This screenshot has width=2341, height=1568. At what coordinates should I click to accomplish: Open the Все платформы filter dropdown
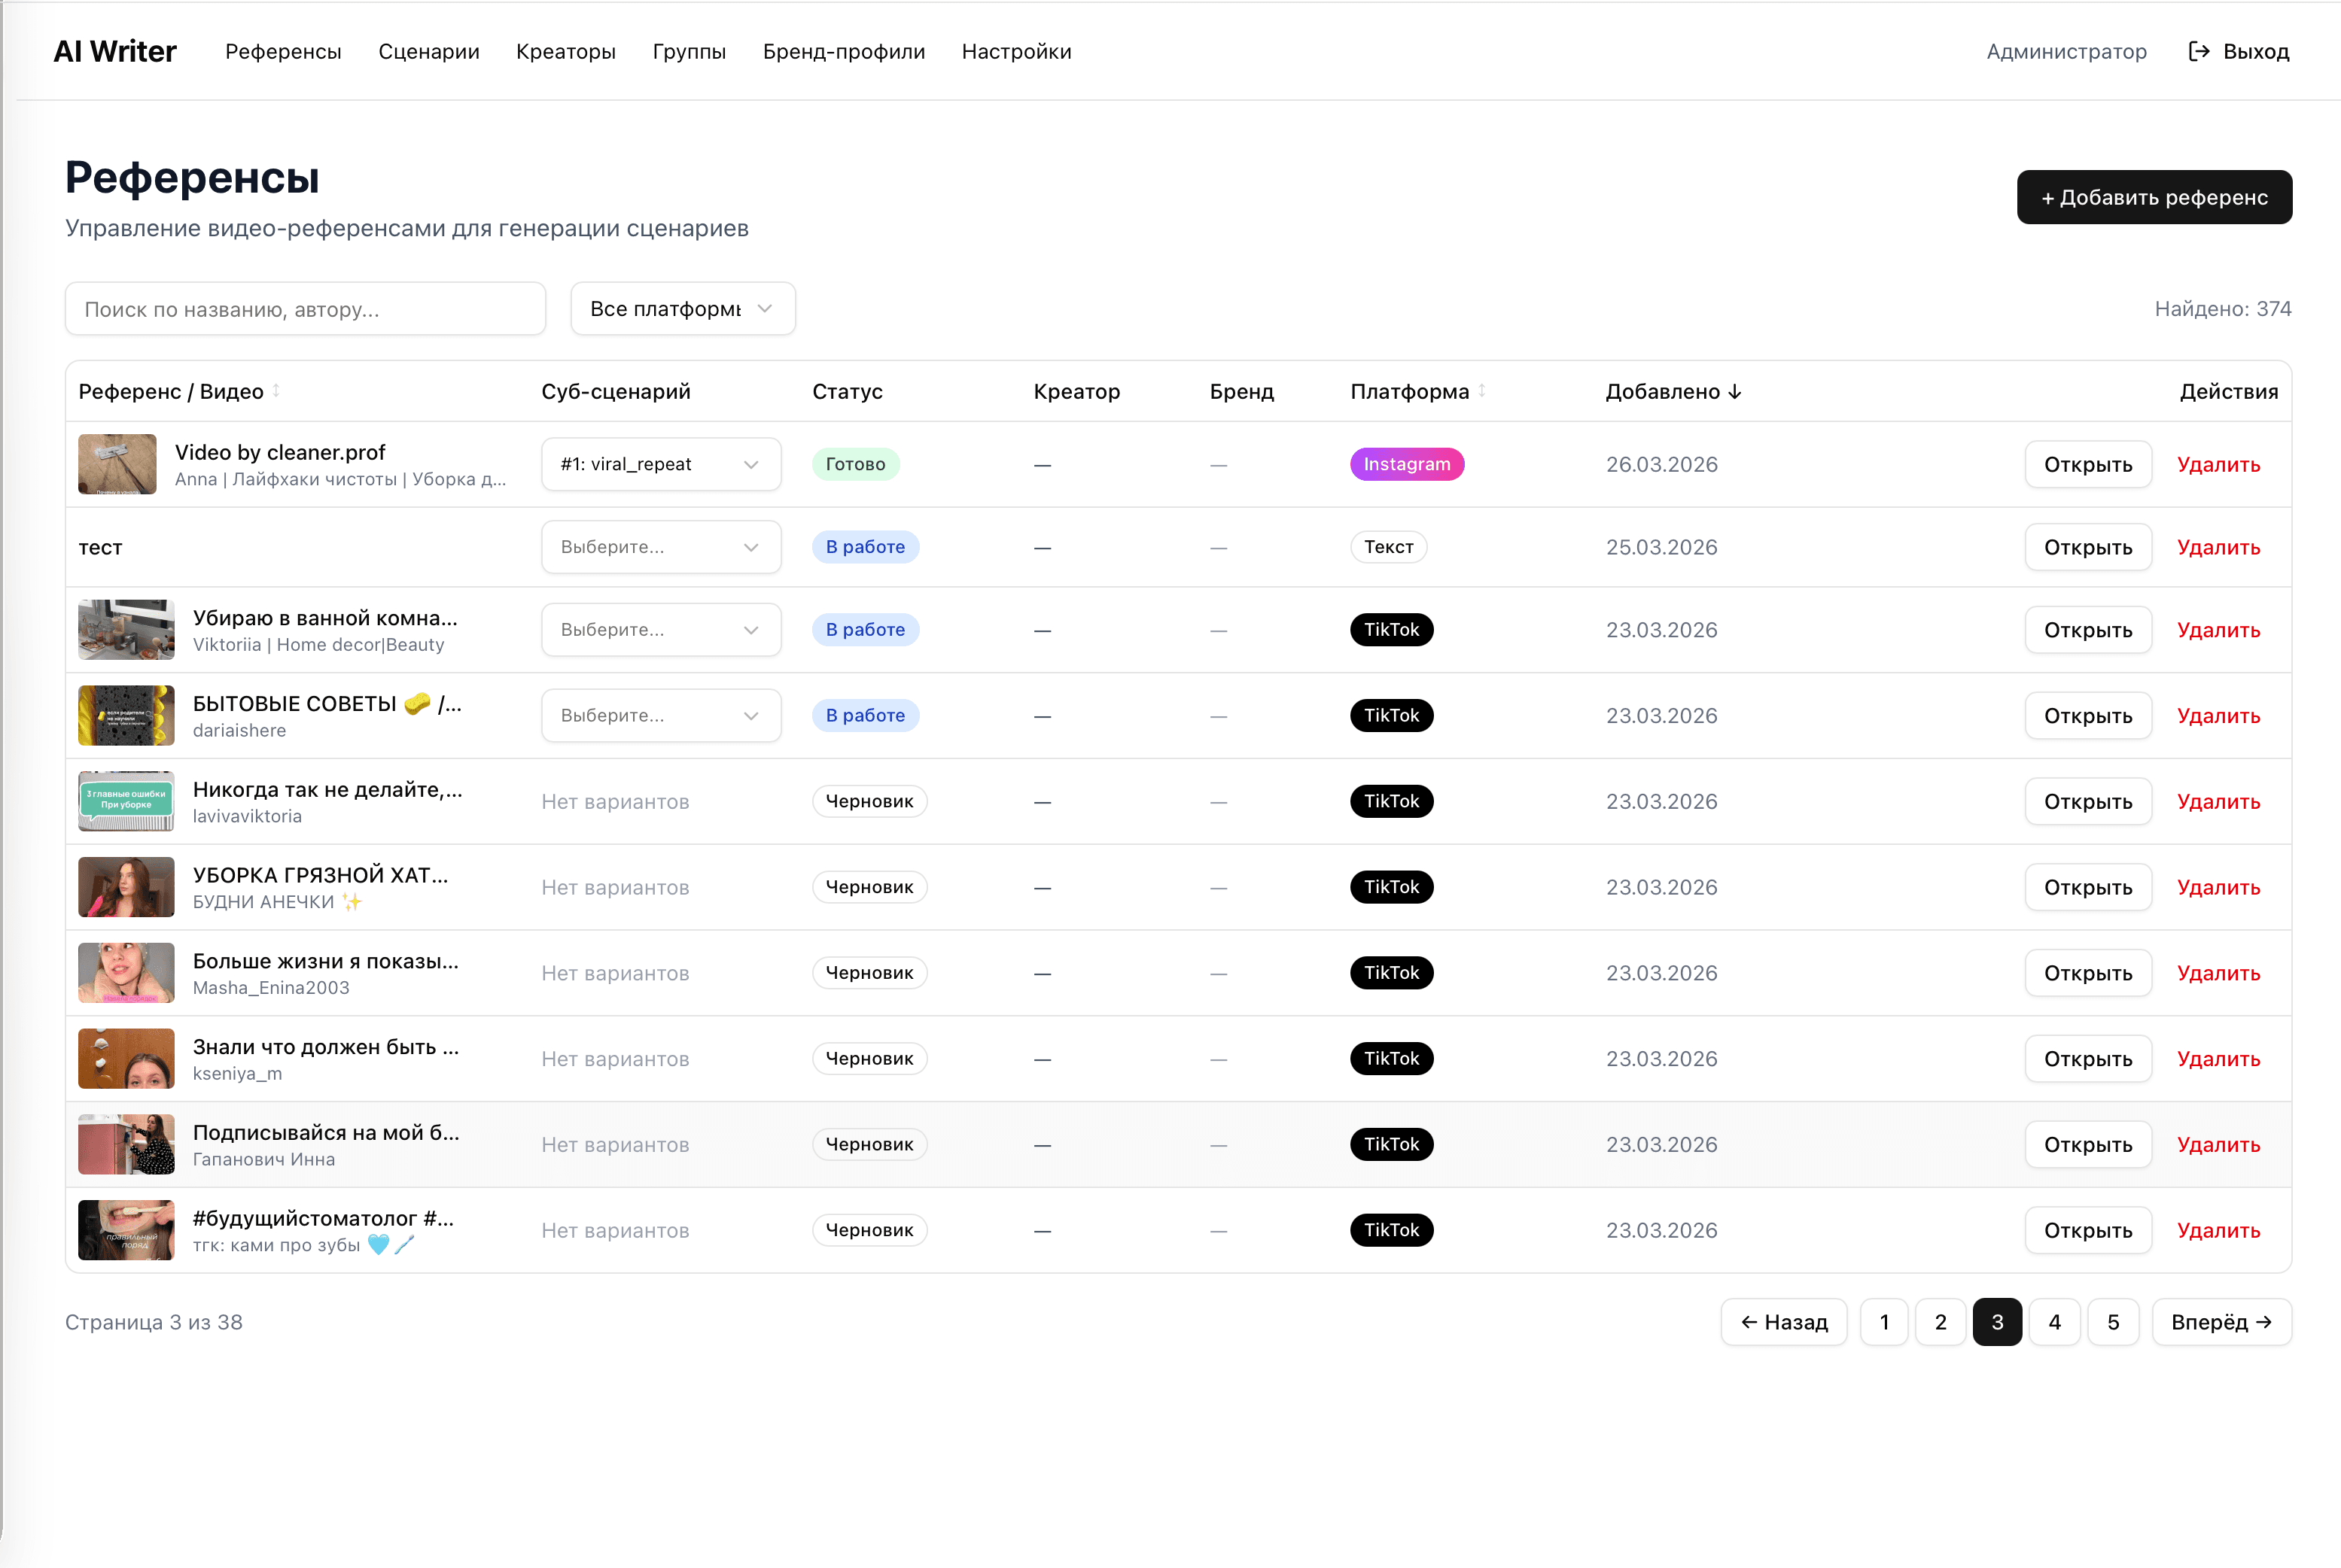coord(682,308)
